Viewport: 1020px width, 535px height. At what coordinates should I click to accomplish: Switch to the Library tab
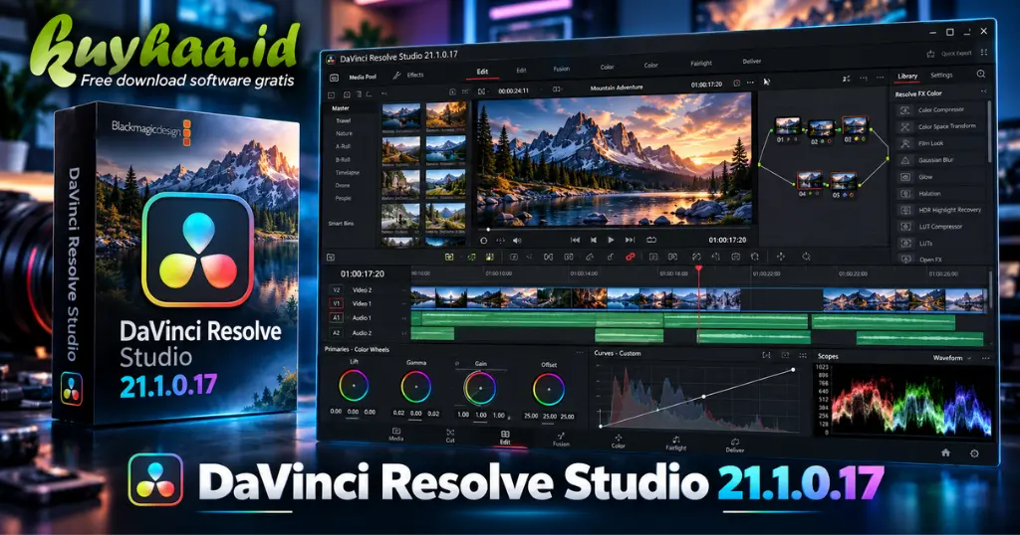point(907,77)
